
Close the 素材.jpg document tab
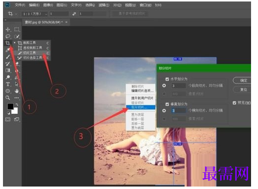click(66, 22)
